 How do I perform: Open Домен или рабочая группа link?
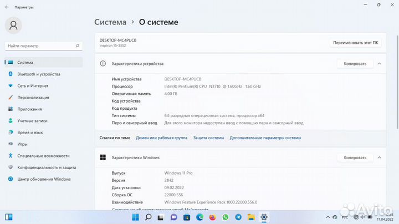click(162, 138)
